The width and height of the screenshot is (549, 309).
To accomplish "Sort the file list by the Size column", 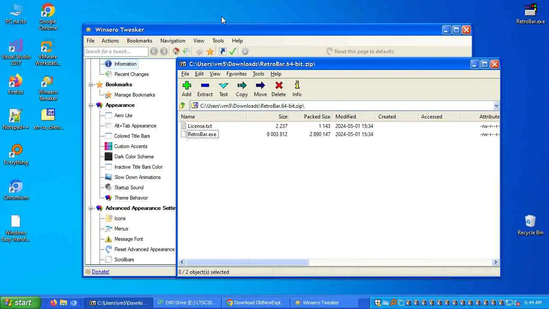I will (x=268, y=117).
